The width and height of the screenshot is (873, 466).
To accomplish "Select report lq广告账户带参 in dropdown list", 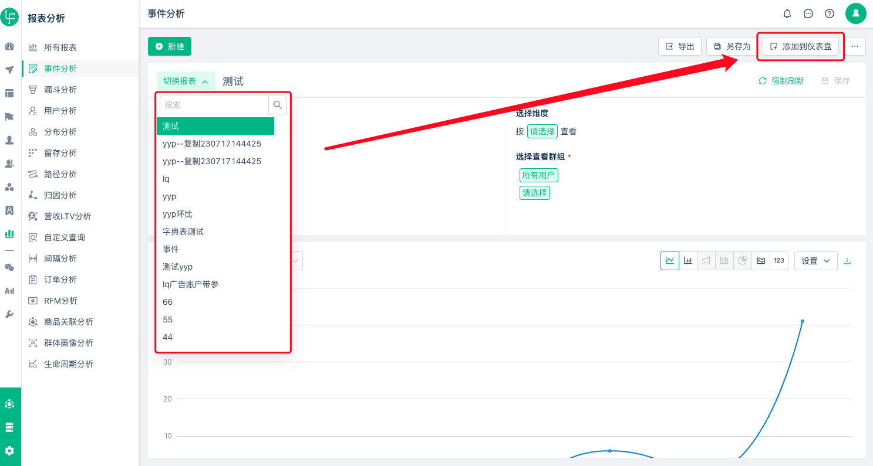I will coord(215,284).
